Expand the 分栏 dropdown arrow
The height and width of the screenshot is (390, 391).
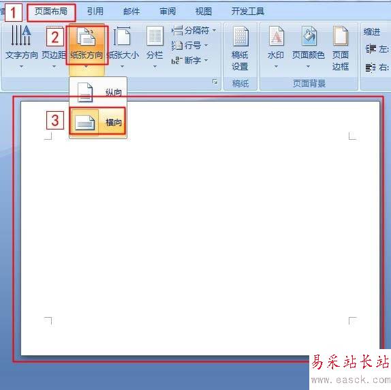pos(155,66)
